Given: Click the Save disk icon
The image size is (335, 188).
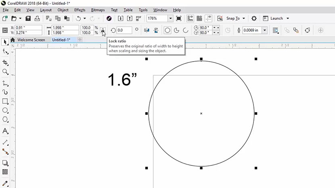Looking at the screenshot, I should (28, 19).
